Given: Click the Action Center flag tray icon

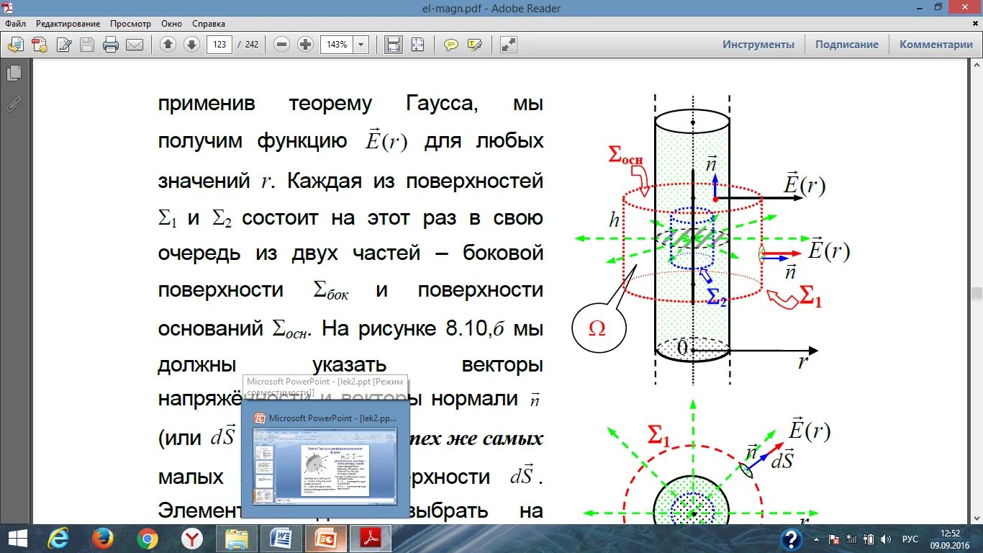Looking at the screenshot, I should (835, 539).
